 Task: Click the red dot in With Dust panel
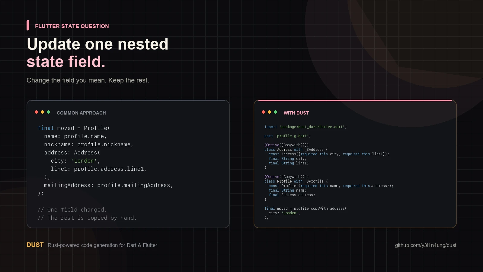(x=264, y=112)
